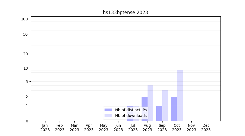Viewport: 245px width, 136px height.
Task: Select the August distinct IPs bar
Action: coord(145,109)
